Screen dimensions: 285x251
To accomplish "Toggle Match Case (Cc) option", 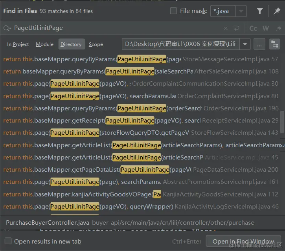I will tap(253, 28).
